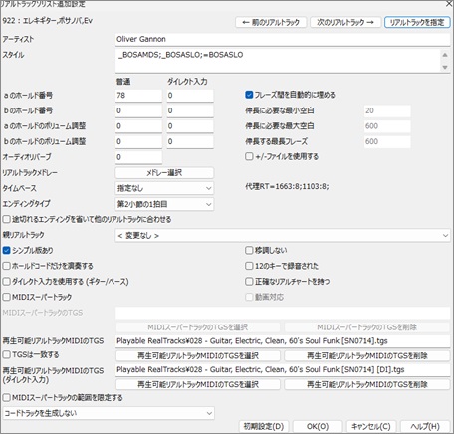Click オーディオリバーブ input field
The height and width of the screenshot is (434, 454).
click(x=138, y=157)
